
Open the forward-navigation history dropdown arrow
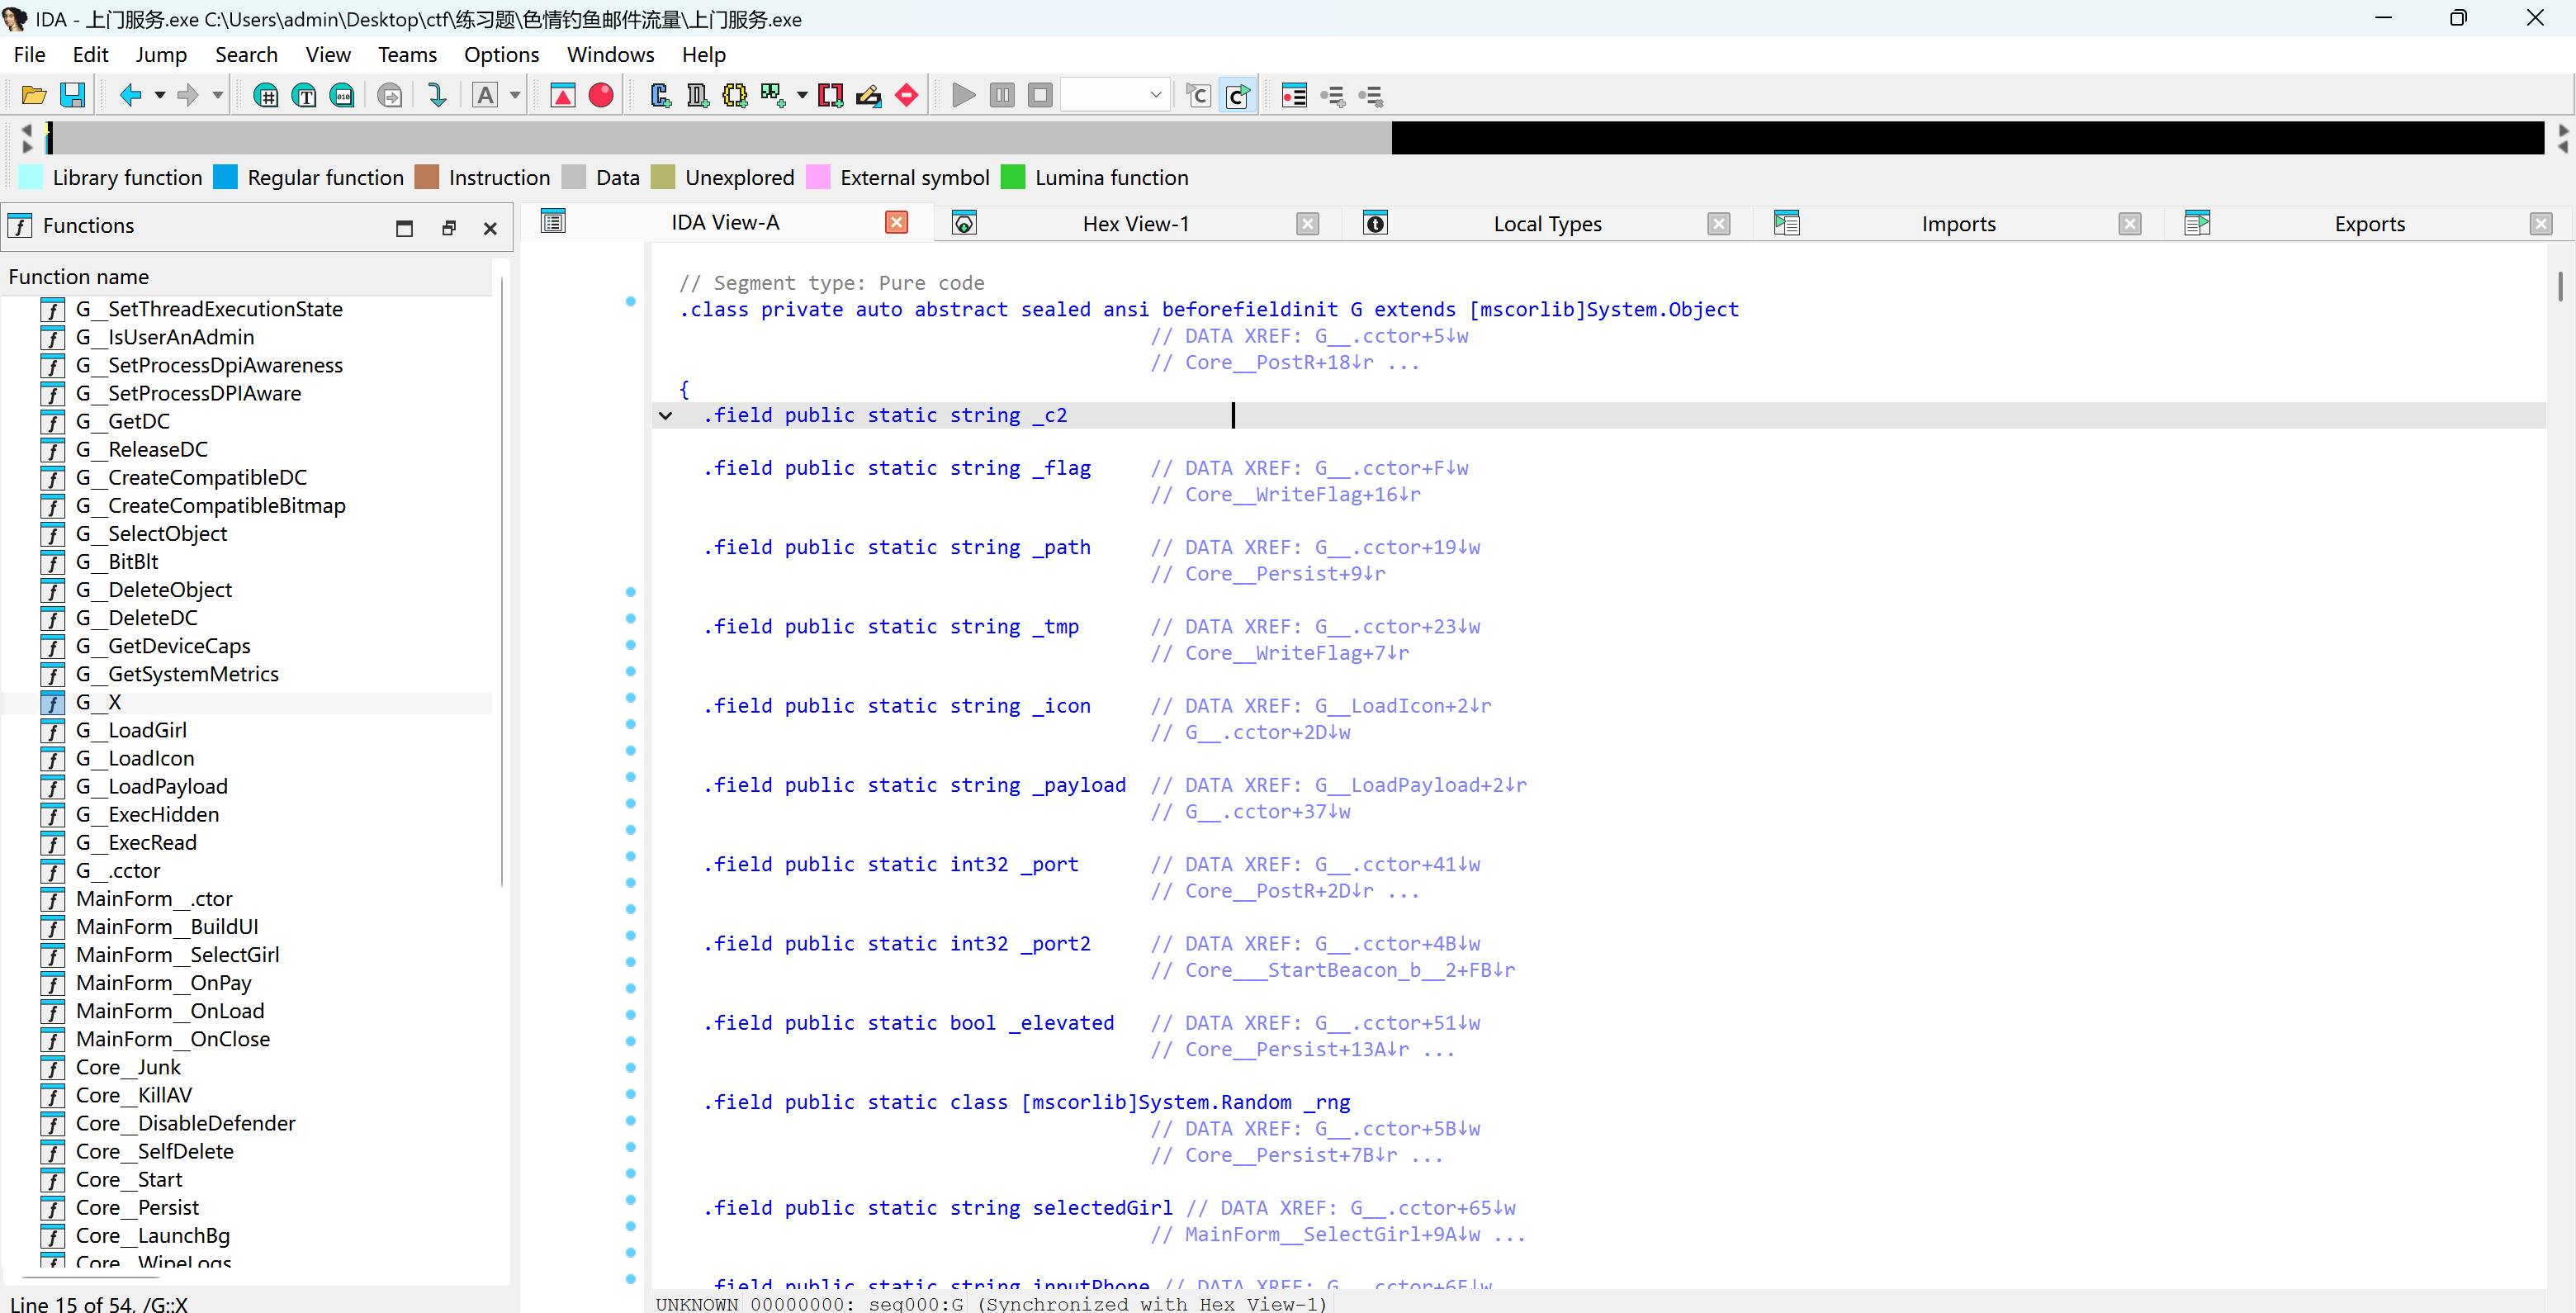click(217, 96)
